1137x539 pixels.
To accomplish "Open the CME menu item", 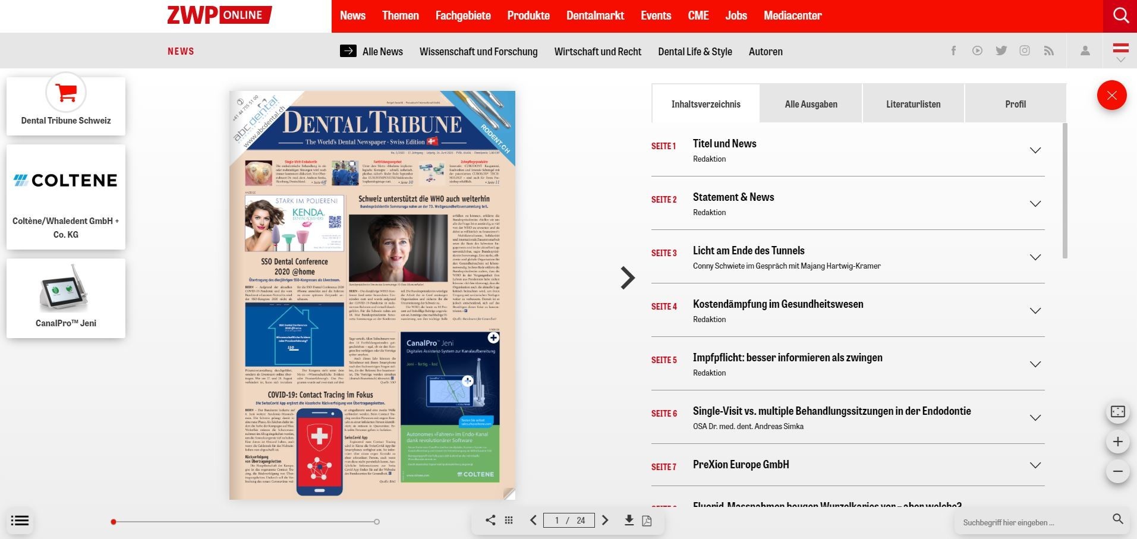I will point(698,15).
